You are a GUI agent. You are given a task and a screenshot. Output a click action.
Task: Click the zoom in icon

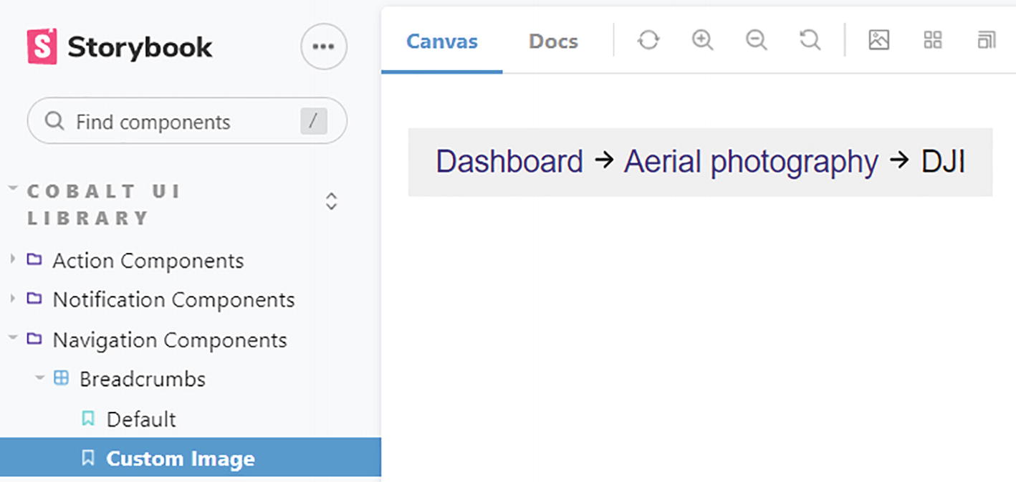[x=702, y=40]
